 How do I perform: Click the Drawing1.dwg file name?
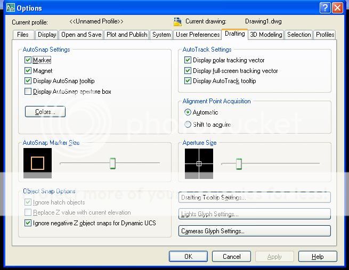click(263, 21)
